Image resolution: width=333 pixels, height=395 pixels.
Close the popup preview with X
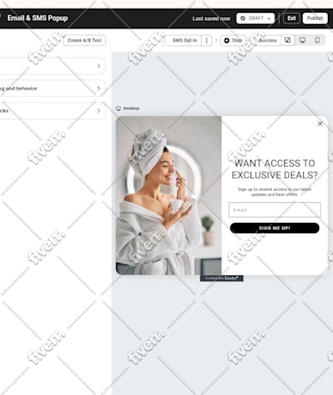click(x=320, y=123)
